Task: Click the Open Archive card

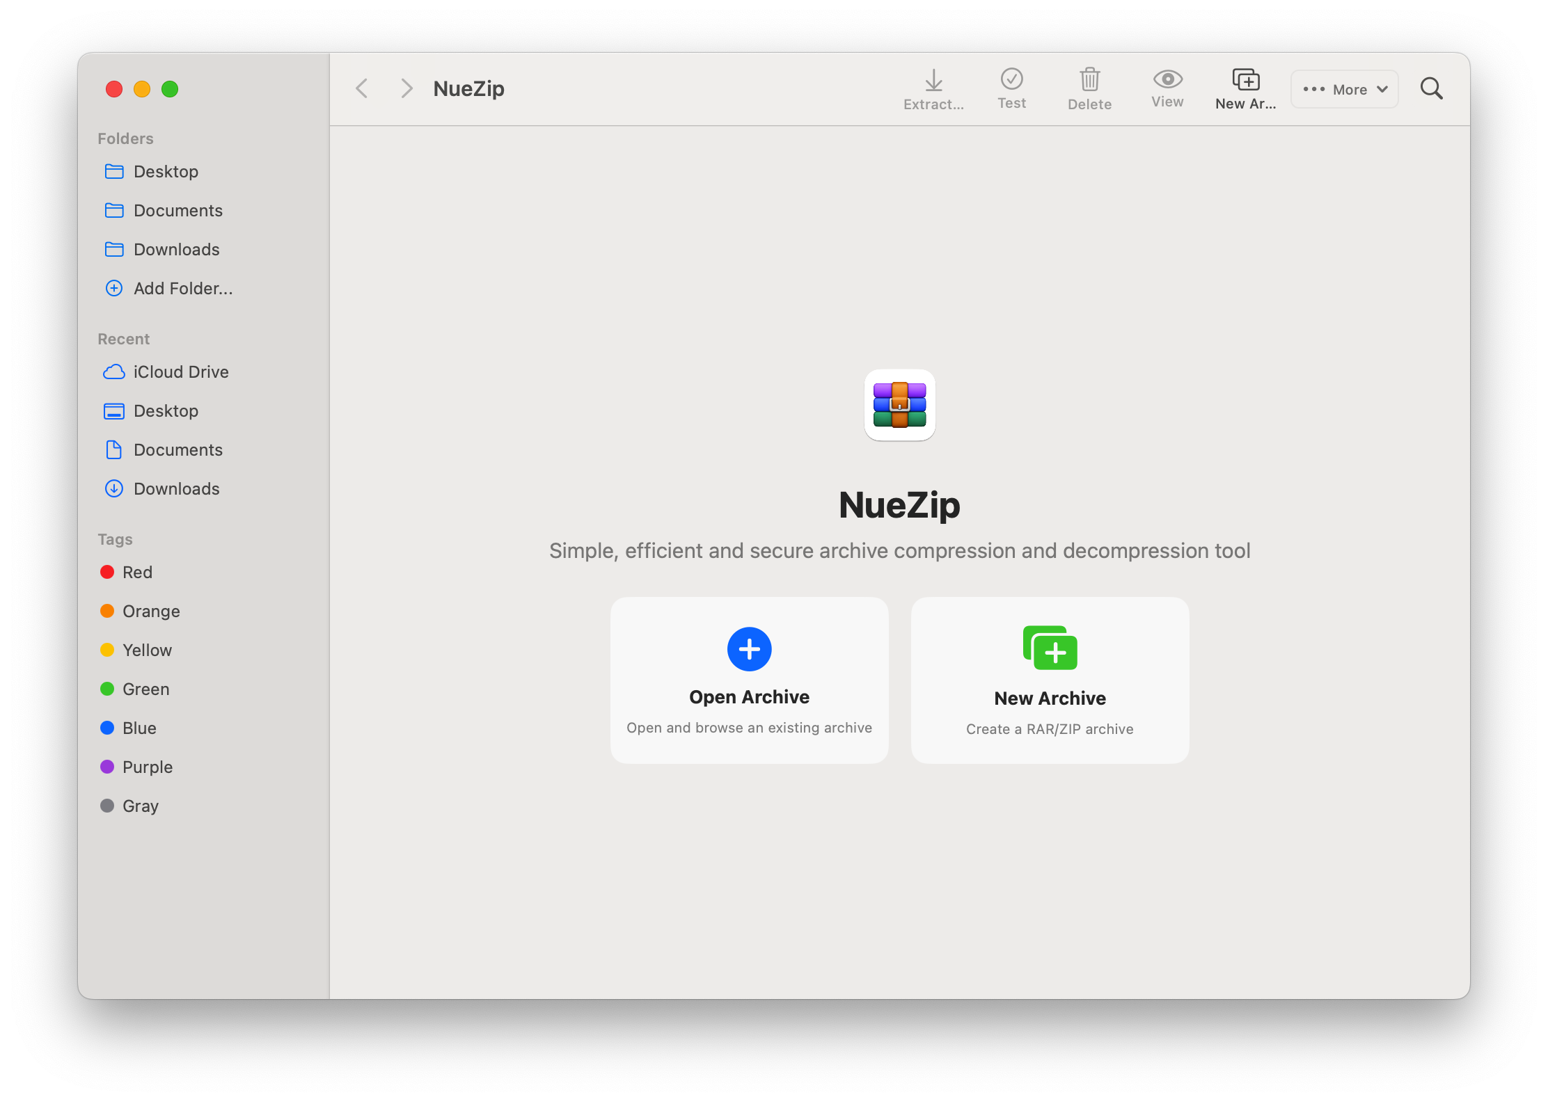Action: point(749,680)
